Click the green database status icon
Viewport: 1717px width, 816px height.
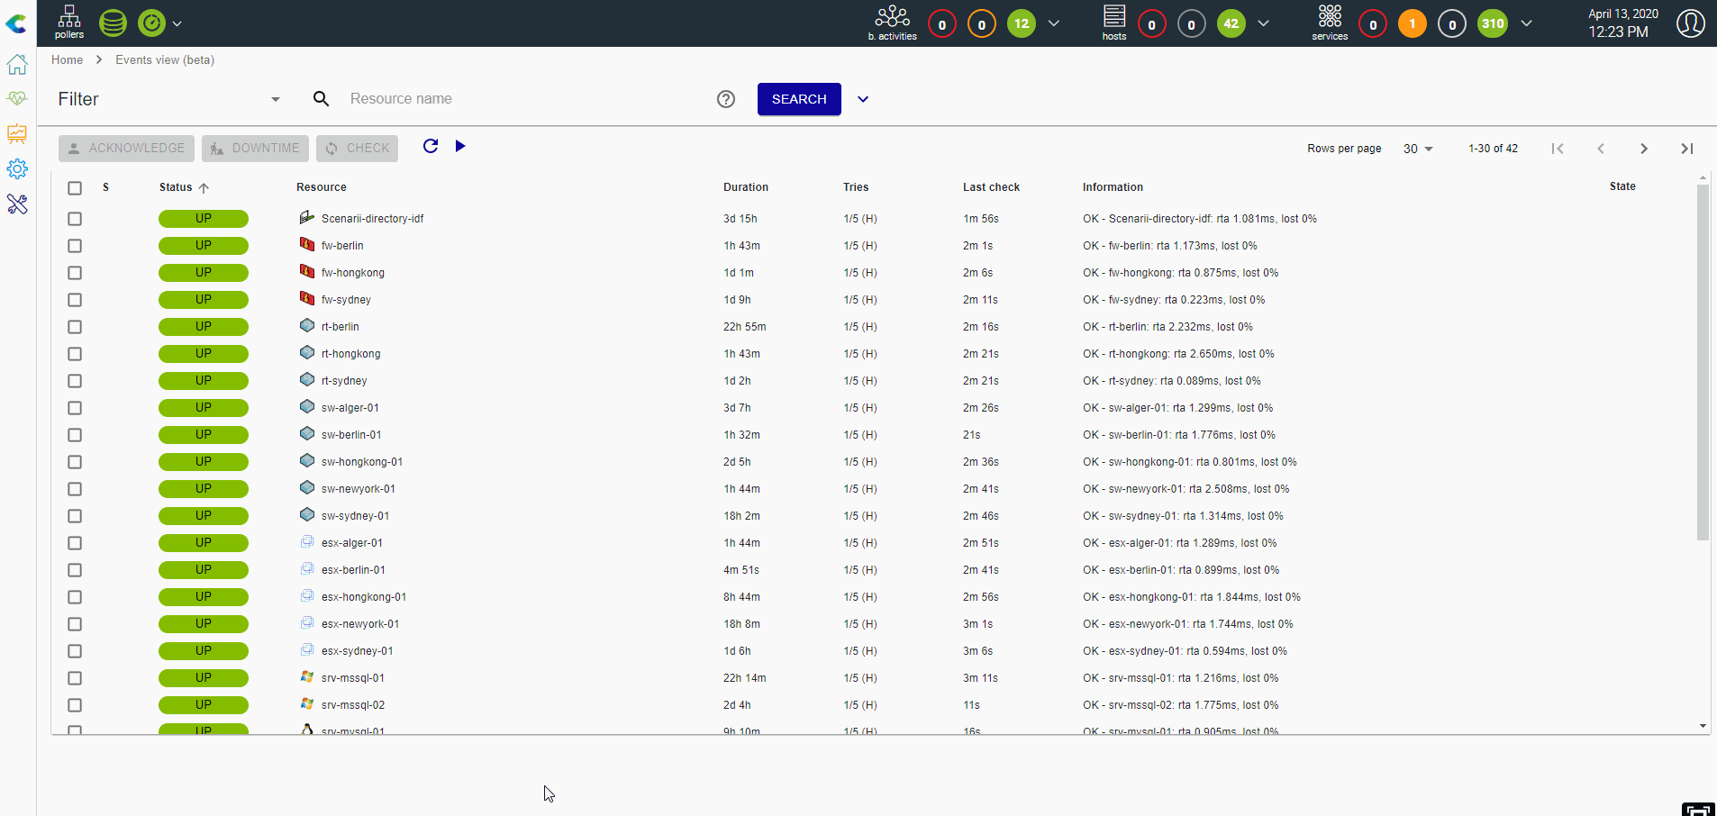[113, 23]
